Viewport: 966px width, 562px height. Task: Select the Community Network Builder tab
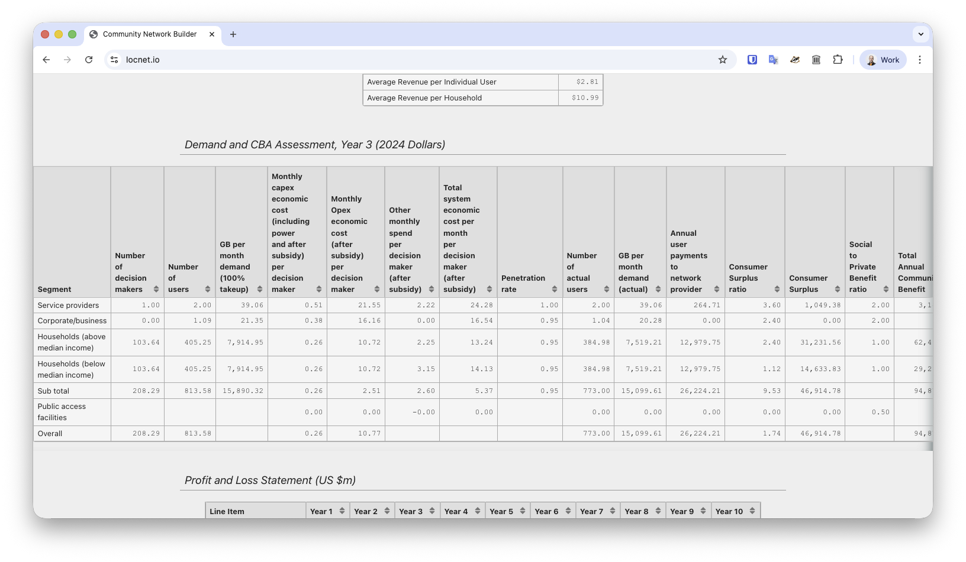pyautogui.click(x=148, y=34)
